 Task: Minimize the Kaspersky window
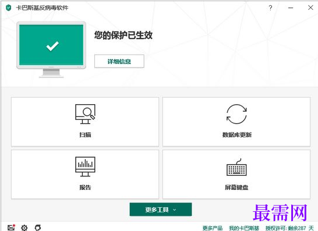point(291,8)
